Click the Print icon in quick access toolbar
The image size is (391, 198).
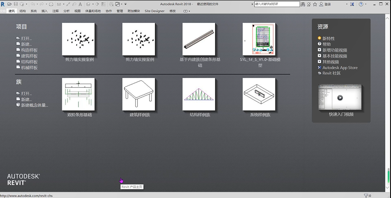(51, 4)
